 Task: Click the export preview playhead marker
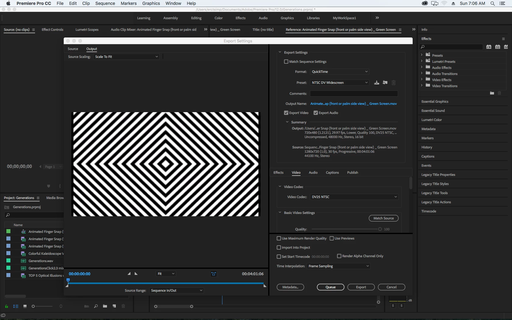pyautogui.click(x=68, y=280)
